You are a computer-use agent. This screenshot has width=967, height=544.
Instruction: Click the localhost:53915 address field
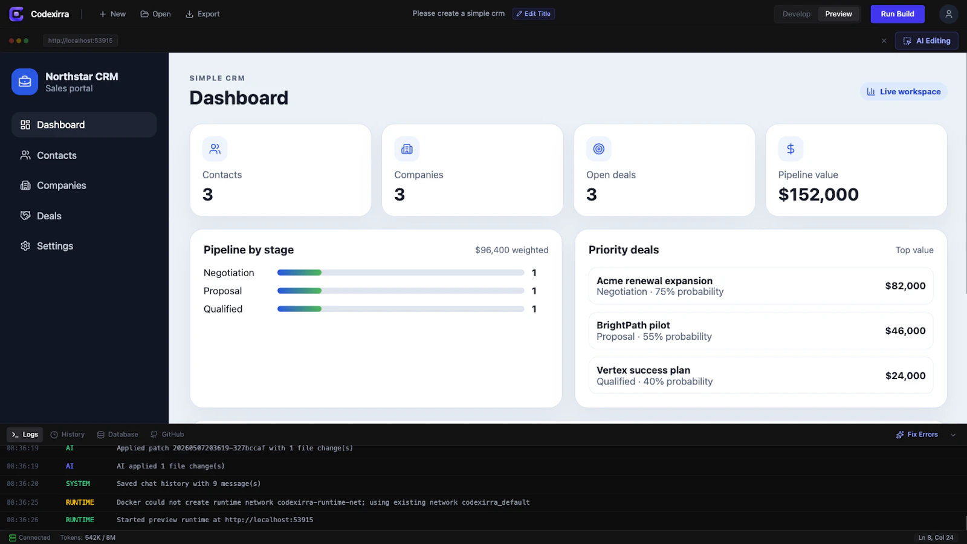pyautogui.click(x=80, y=40)
